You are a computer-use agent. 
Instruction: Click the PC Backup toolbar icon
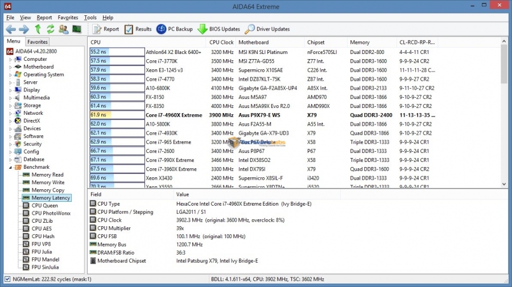[x=162, y=29]
